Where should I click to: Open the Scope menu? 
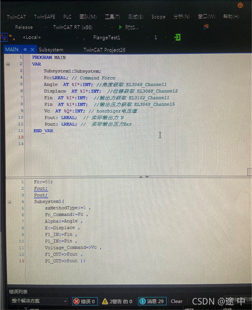[x=158, y=17]
